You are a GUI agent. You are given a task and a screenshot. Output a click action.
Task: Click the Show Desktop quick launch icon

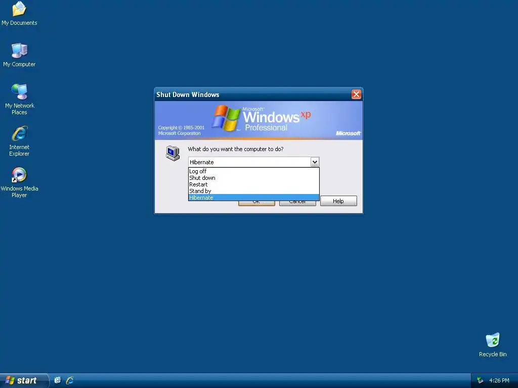[x=58, y=380]
